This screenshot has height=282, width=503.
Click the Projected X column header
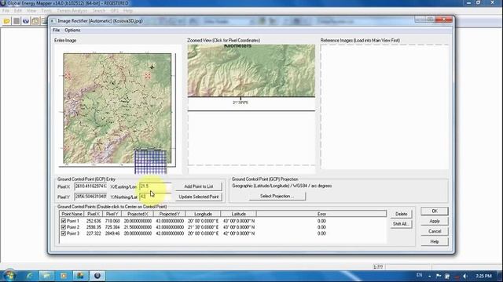138,214
